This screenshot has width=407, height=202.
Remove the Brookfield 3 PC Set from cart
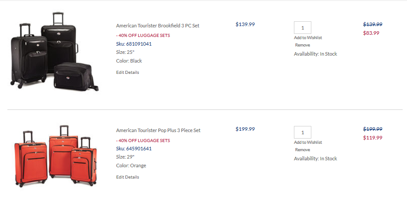point(302,45)
